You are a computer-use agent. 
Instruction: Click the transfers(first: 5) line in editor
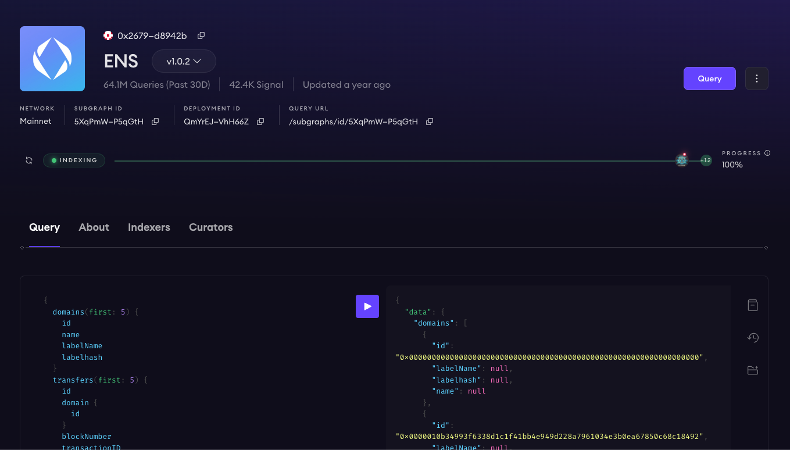click(101, 380)
